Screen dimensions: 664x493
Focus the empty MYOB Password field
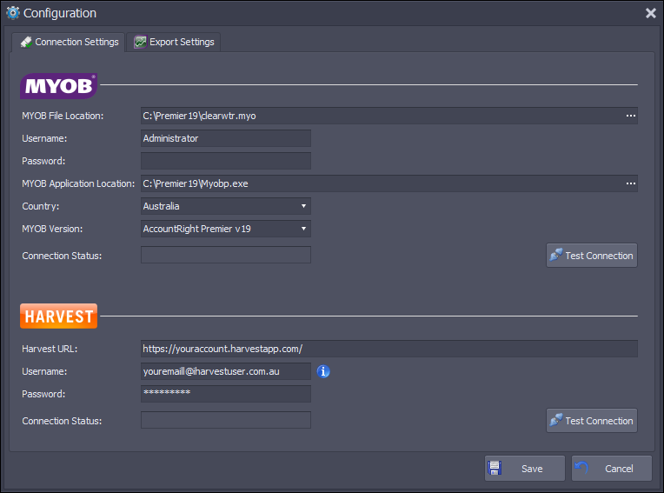(226, 161)
